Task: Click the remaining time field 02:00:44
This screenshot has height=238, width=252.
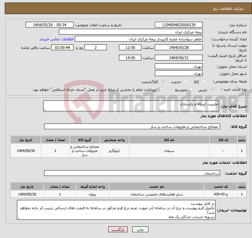Action: 62,47
